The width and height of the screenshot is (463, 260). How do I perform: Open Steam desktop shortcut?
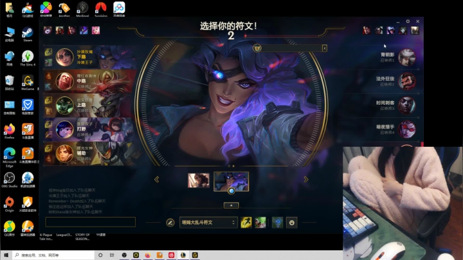click(x=28, y=34)
